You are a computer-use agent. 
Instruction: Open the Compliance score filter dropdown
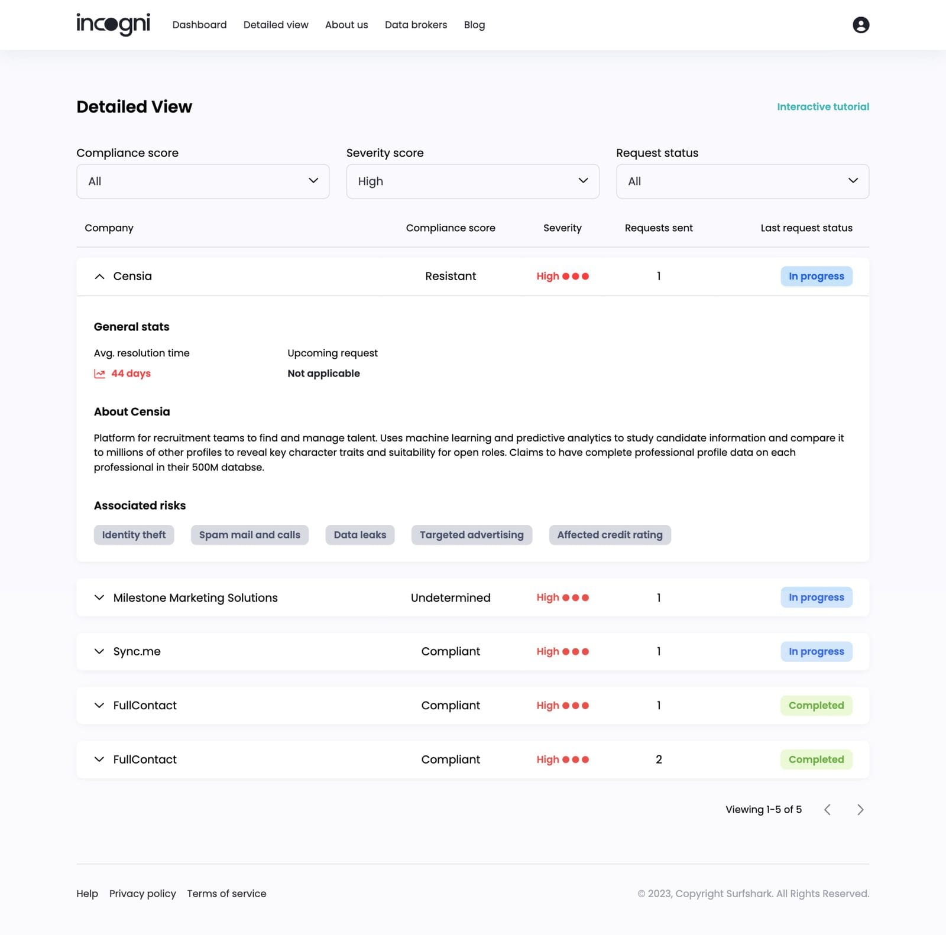coord(203,181)
